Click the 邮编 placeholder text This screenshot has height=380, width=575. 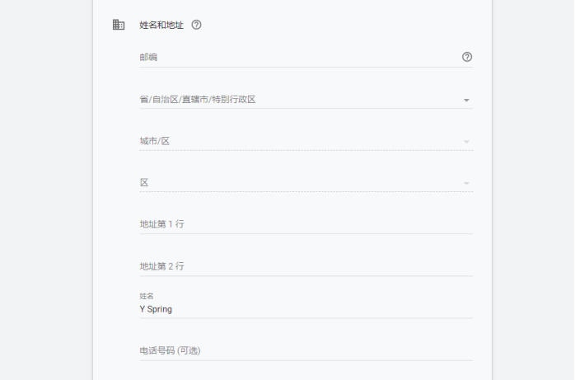[x=148, y=57]
